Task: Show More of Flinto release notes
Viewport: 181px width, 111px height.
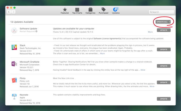Action: [x=152, y=86]
